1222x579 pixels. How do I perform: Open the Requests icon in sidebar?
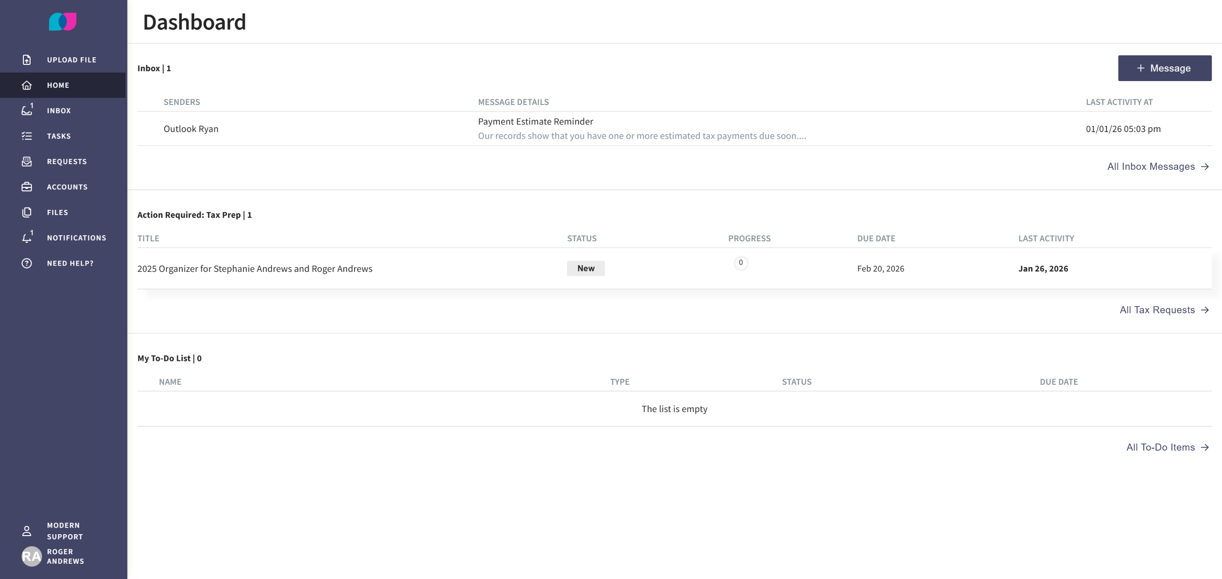coord(27,161)
